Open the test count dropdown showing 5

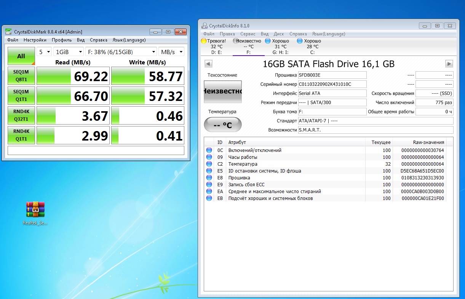pyautogui.click(x=44, y=52)
